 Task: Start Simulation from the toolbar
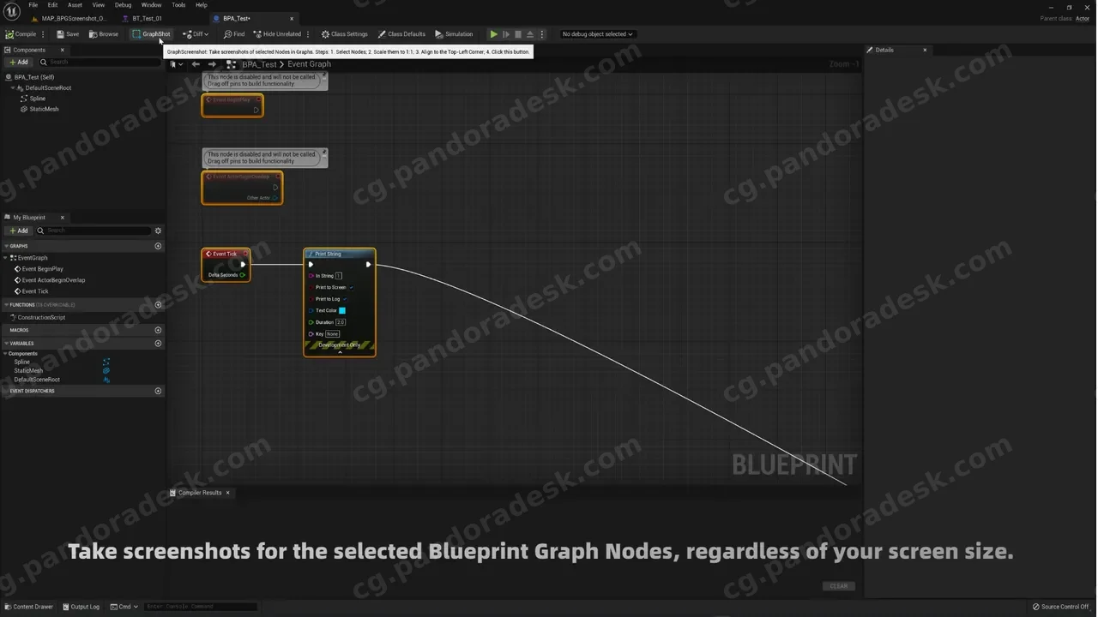(x=454, y=34)
